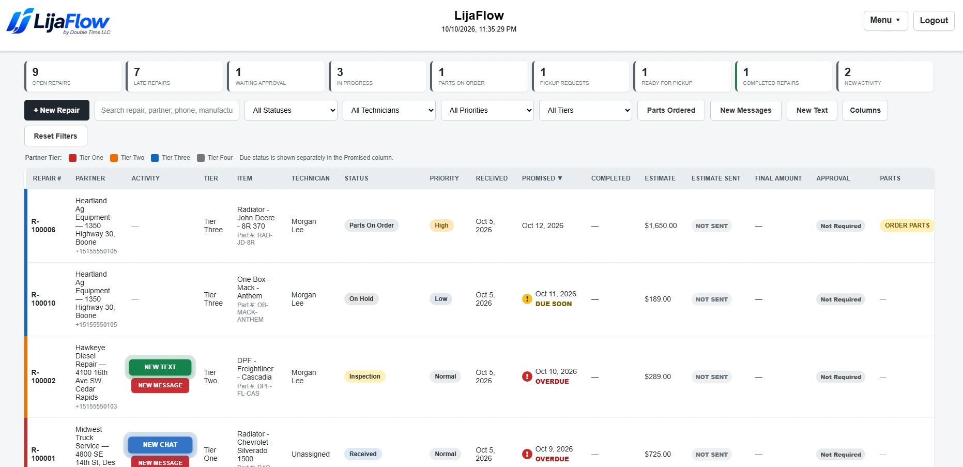Toggle the New Text filter
Image resolution: width=963 pixels, height=467 pixels.
tap(812, 110)
